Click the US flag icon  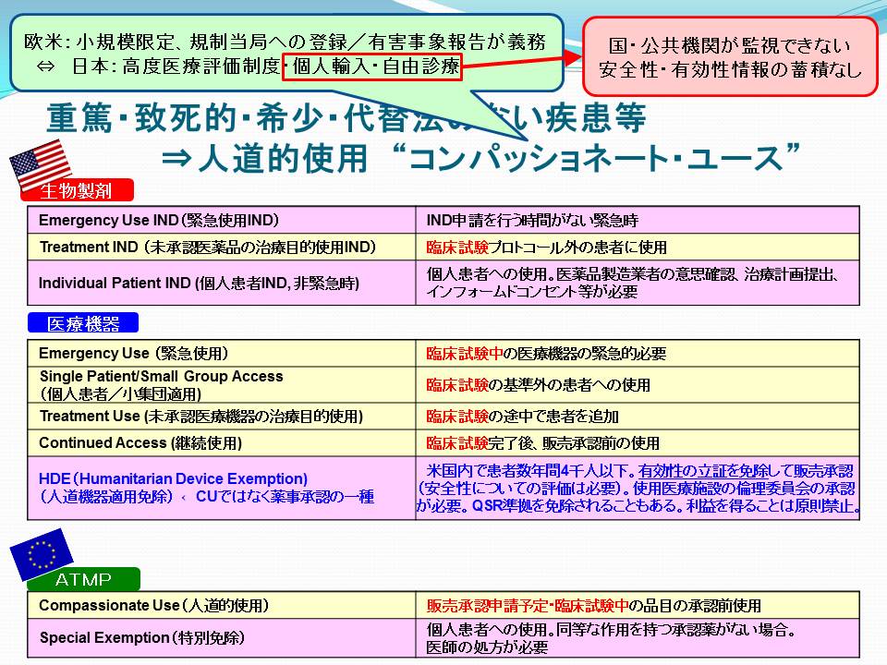[41, 164]
